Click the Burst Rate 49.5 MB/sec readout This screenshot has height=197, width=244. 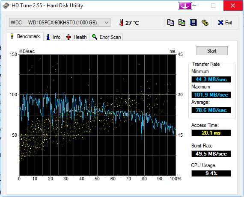(x=211, y=154)
